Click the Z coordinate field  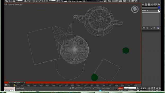pyautogui.click(x=97, y=88)
